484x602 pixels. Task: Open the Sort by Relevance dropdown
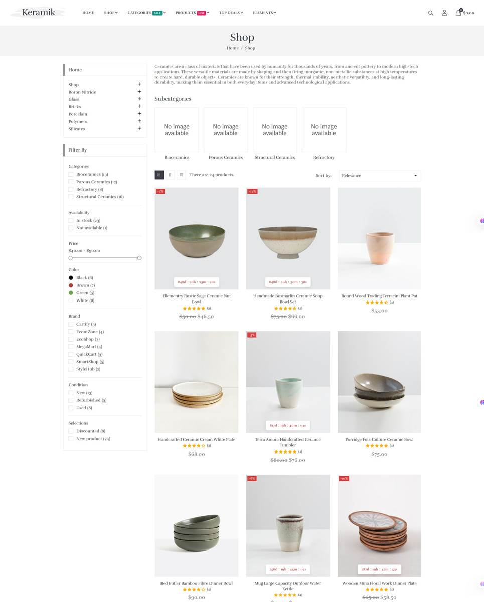380,175
